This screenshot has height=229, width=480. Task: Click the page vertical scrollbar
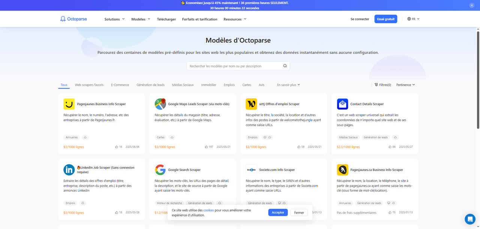click(x=478, y=80)
